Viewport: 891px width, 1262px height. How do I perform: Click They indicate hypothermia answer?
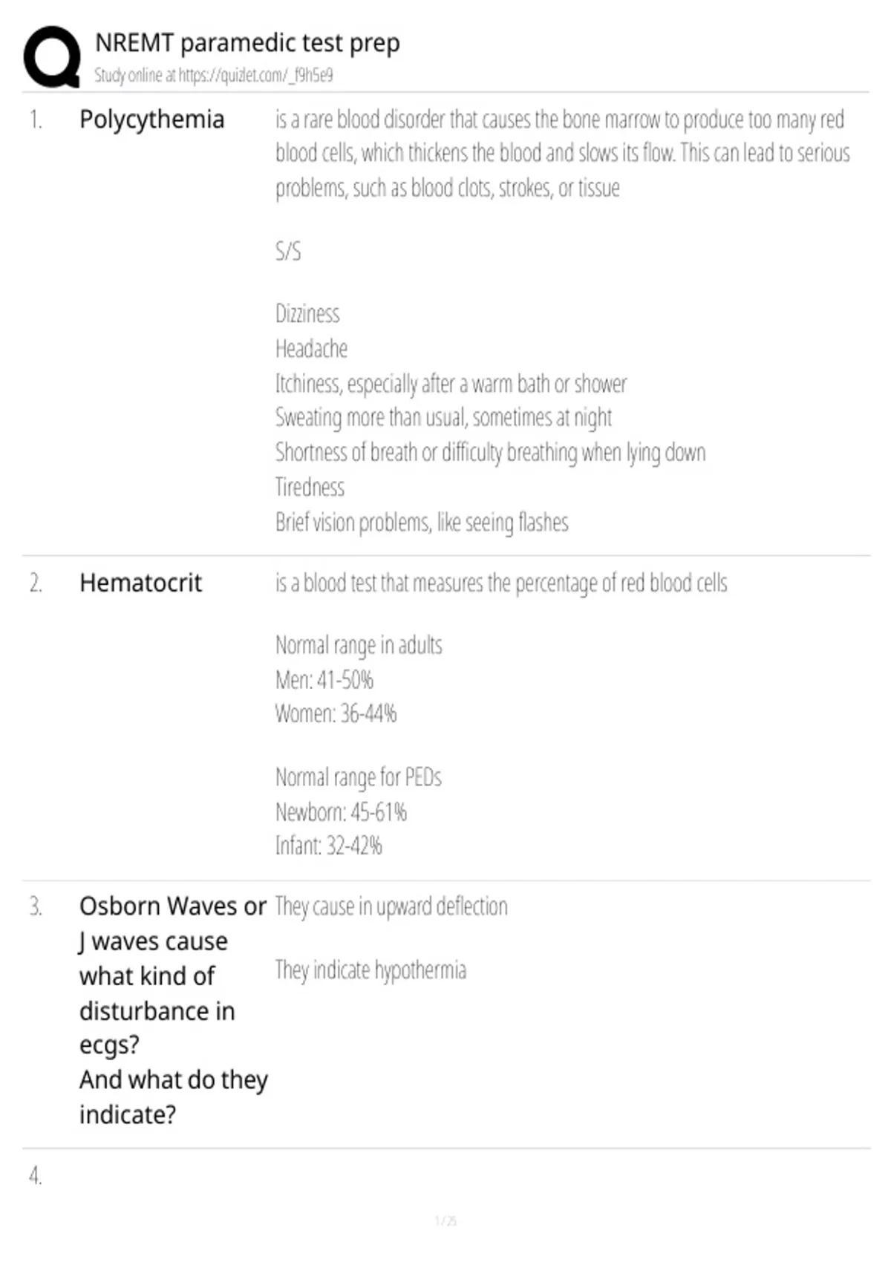pyautogui.click(x=371, y=970)
